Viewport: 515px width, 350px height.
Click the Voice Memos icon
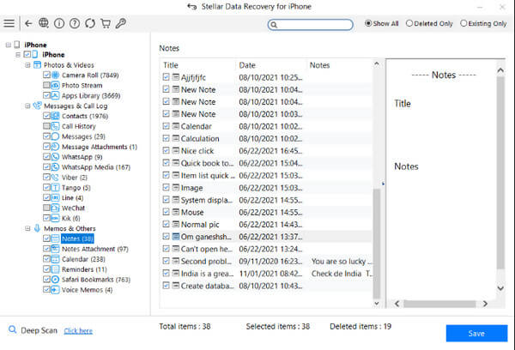[55, 290]
